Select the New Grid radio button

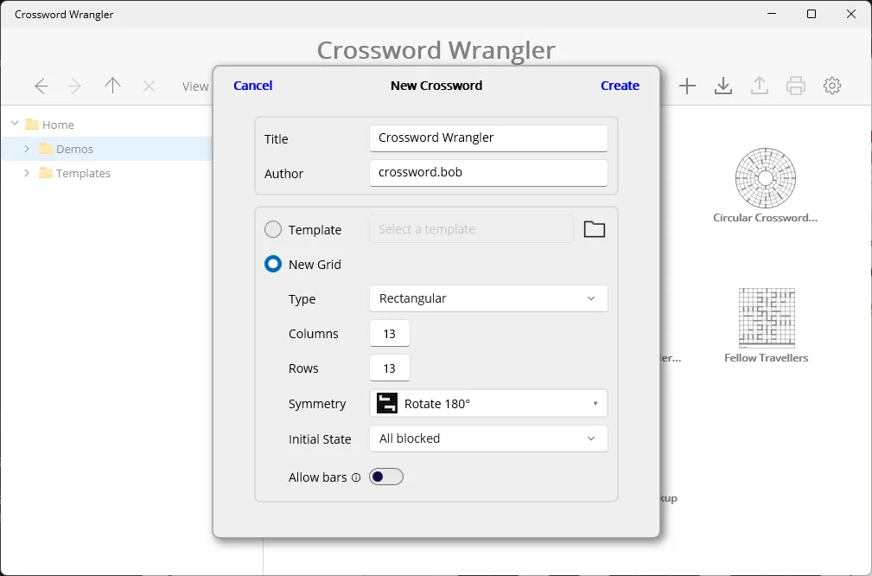pos(273,264)
